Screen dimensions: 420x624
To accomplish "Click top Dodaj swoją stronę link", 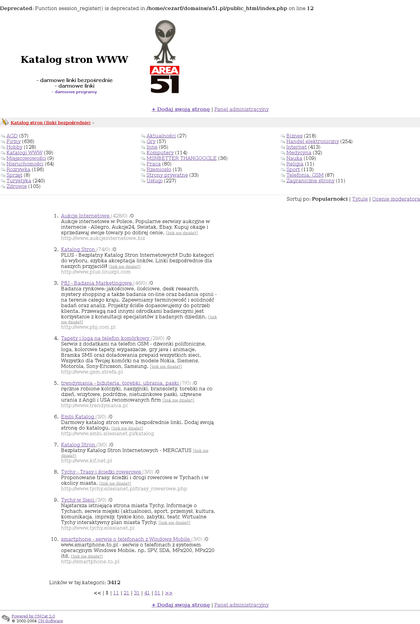I will pos(181,109).
